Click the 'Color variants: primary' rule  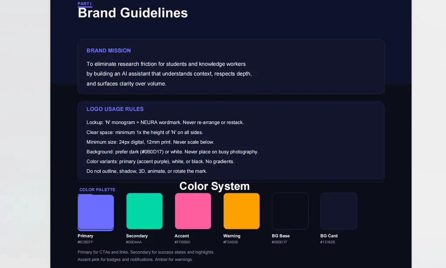tap(160, 161)
